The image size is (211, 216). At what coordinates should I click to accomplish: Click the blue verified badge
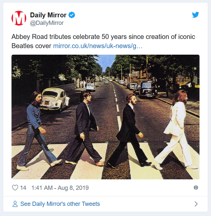(x=72, y=15)
